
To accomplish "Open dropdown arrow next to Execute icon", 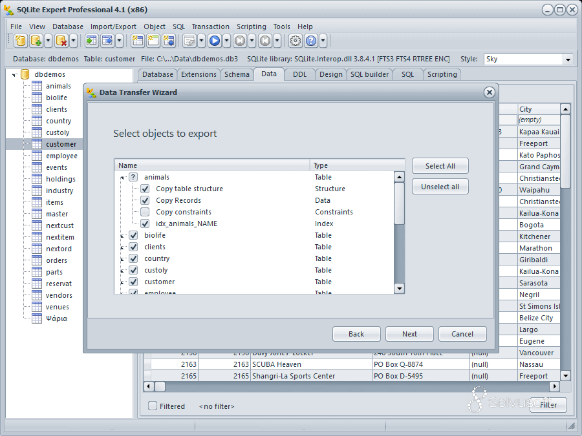I will 227,41.
